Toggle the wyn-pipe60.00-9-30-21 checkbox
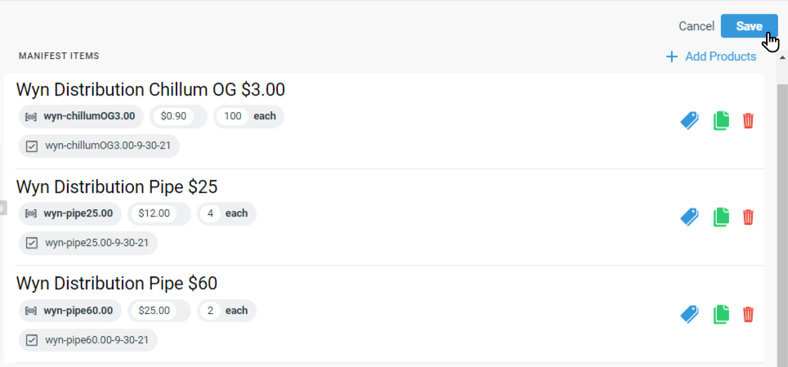 click(x=33, y=339)
